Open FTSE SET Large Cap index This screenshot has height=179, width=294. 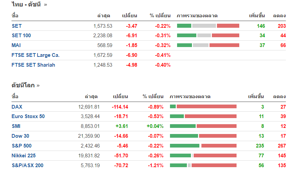[x=35, y=55]
